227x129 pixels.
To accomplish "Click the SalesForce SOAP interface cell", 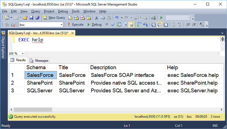I will pyautogui.click(x=127, y=75).
